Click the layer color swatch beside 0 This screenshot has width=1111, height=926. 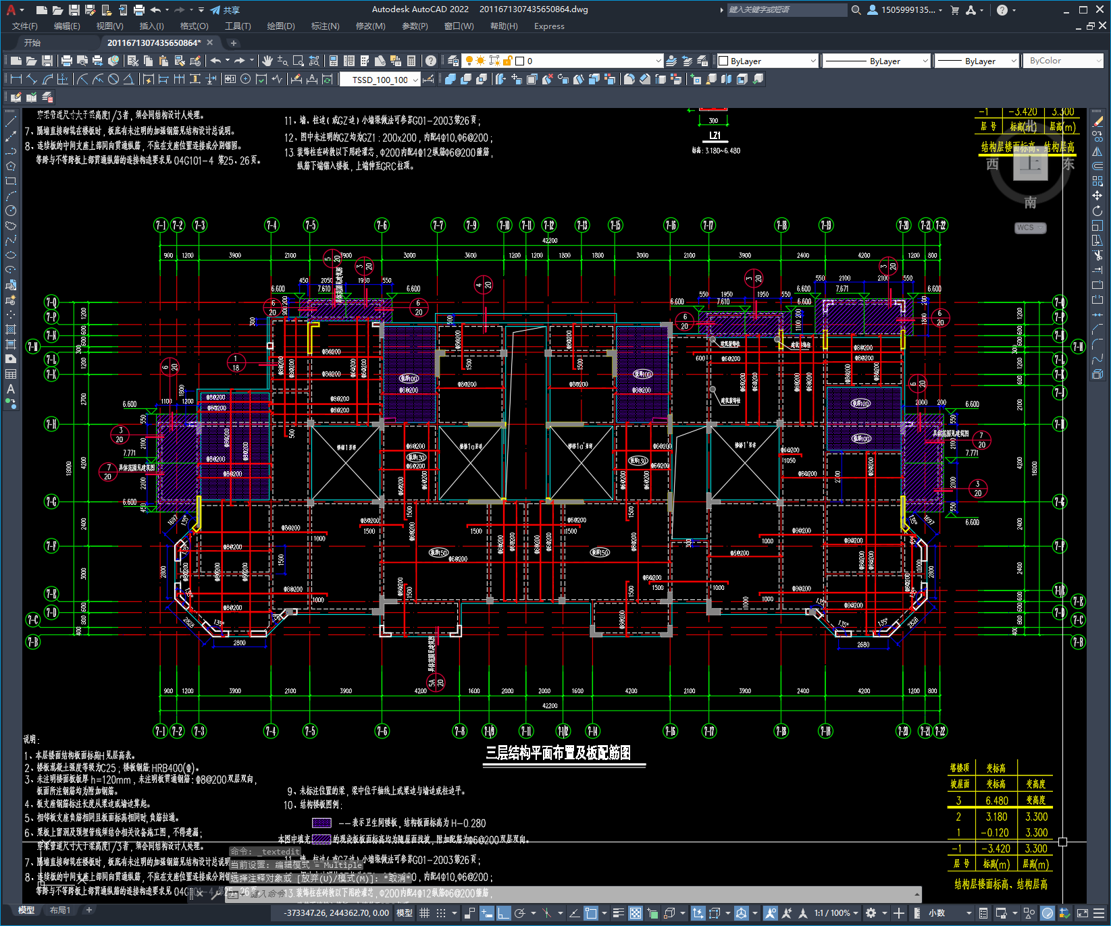tap(520, 61)
